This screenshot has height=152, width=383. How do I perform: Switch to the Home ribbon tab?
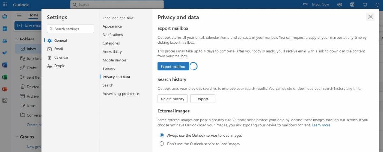[x=33, y=15]
